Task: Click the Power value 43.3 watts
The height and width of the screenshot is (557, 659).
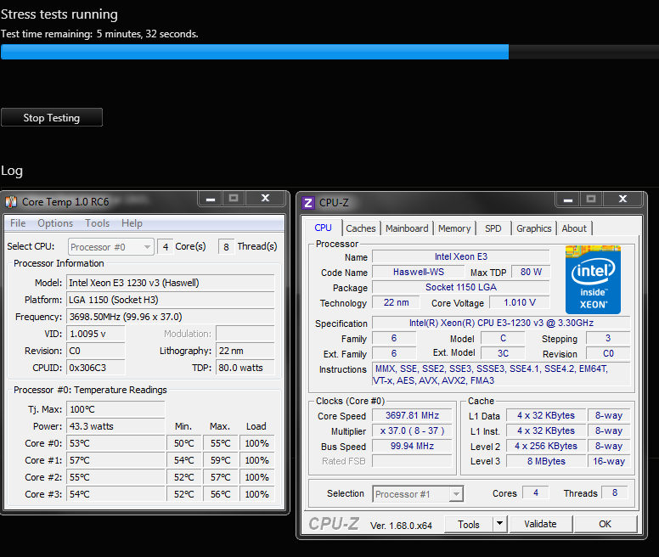Action: [115, 426]
